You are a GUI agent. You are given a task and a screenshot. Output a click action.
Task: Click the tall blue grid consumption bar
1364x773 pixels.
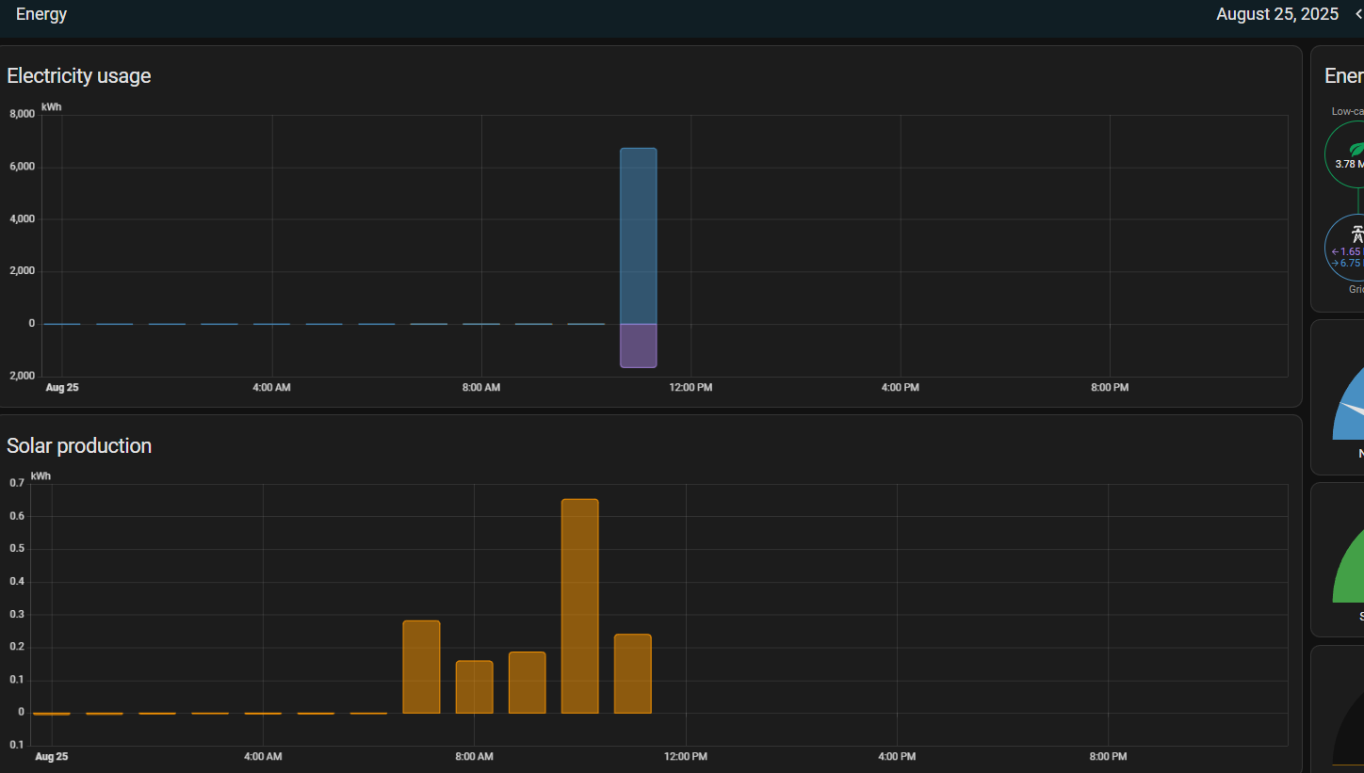point(638,235)
